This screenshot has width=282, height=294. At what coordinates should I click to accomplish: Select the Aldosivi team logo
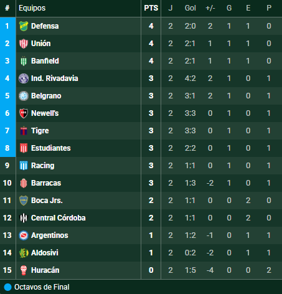click(24, 253)
